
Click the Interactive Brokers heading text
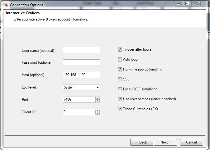click(23, 13)
